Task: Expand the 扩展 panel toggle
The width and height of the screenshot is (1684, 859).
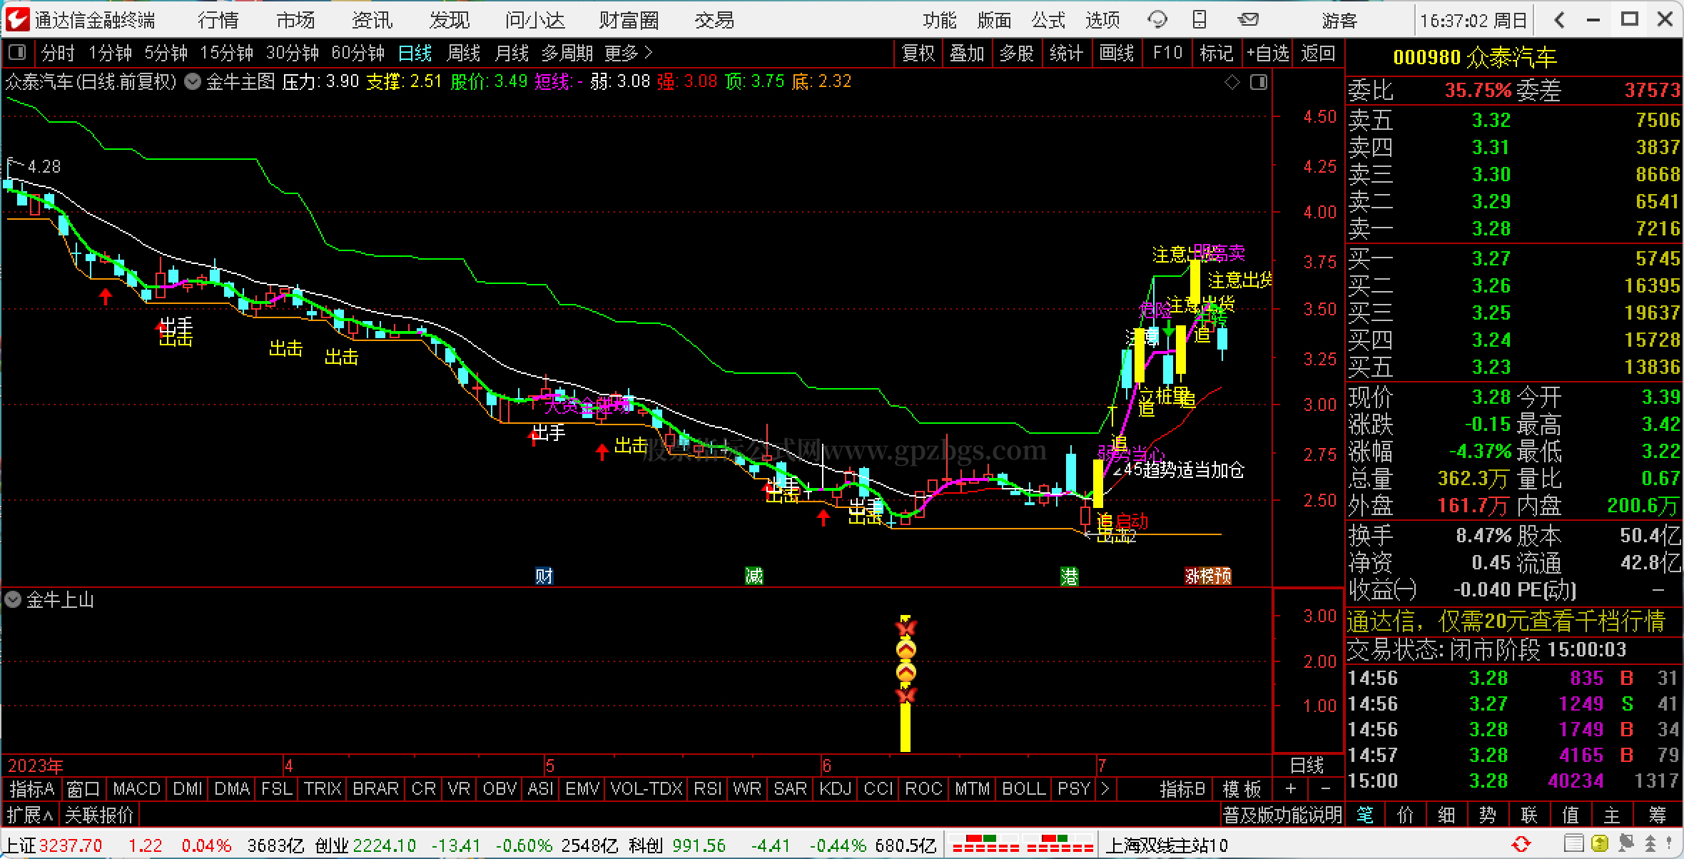Action: (29, 814)
